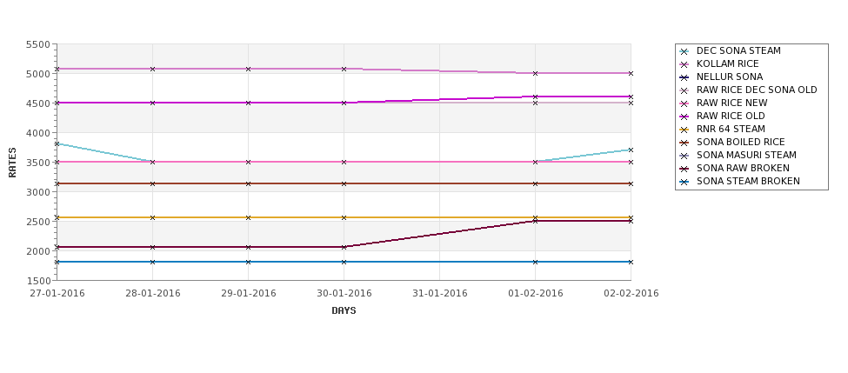Click the 27-01-2016 date axis label
The image size is (848, 373).
[57, 294]
